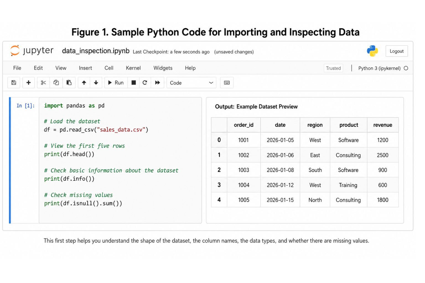Click the '# Check missing values' comment
Screen dimensions: 425x283
[x=78, y=195]
